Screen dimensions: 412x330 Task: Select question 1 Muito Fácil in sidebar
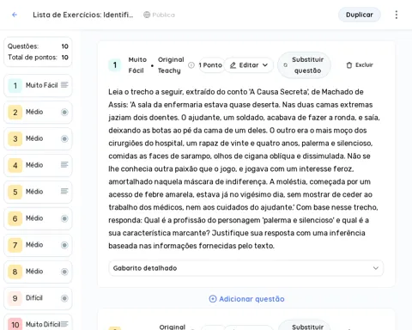(38, 85)
